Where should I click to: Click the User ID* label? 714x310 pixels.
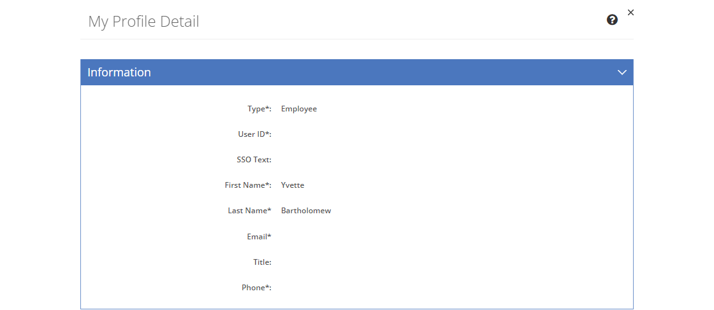tap(255, 134)
